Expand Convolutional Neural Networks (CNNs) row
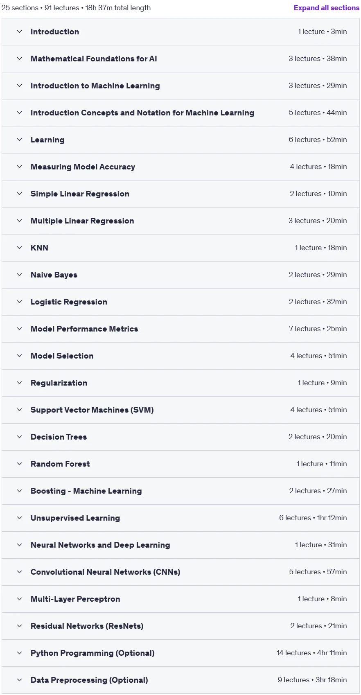Image resolution: width=361 pixels, height=695 pixels. (x=180, y=572)
